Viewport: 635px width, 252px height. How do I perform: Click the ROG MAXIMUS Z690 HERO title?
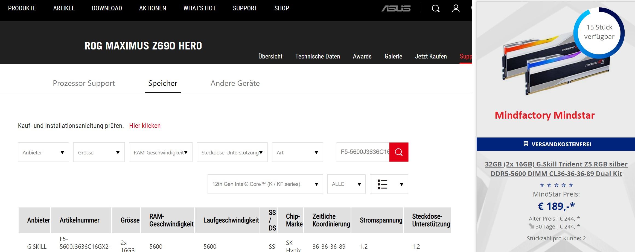click(x=143, y=46)
